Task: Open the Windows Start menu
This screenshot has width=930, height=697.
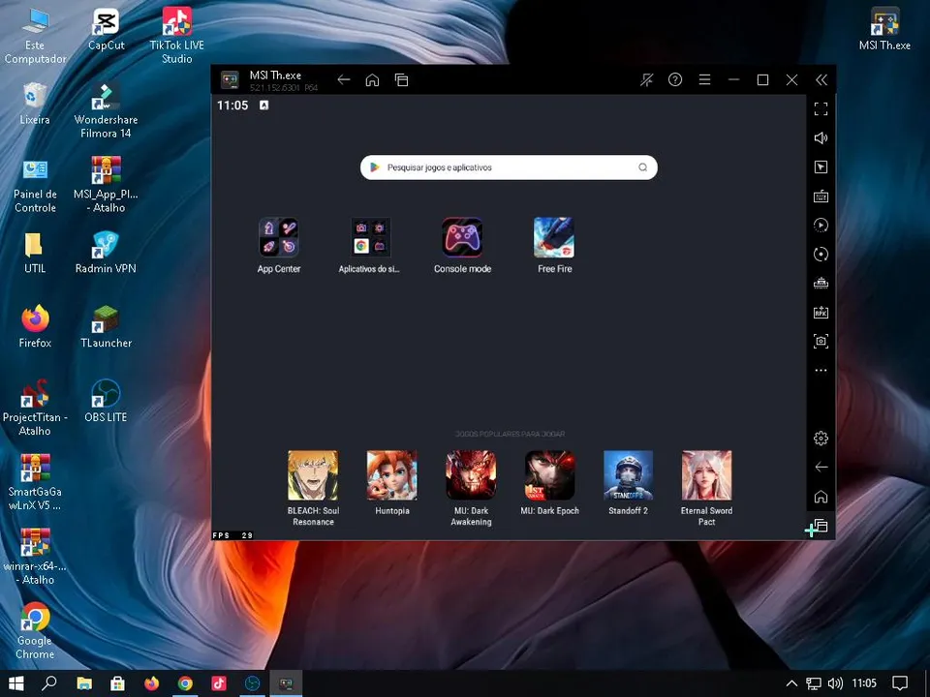Action: pyautogui.click(x=16, y=683)
